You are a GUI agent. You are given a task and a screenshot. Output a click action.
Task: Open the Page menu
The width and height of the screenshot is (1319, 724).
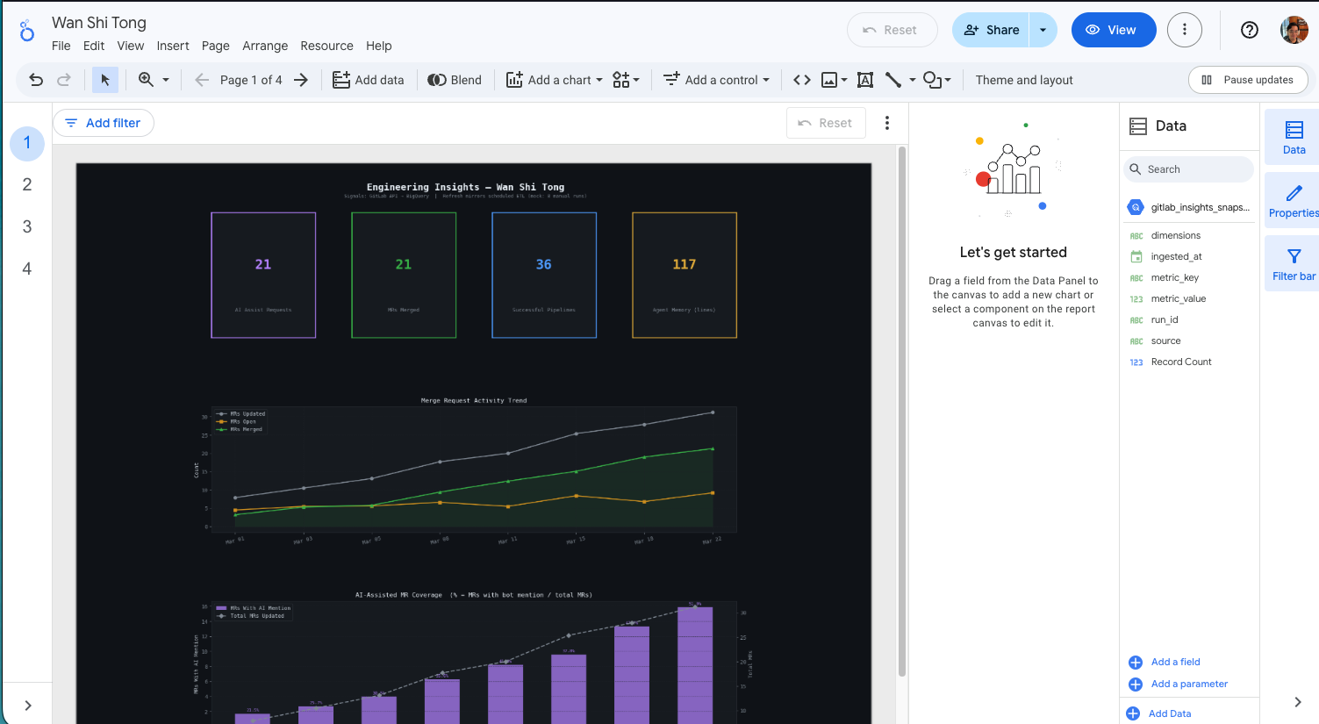(x=216, y=46)
